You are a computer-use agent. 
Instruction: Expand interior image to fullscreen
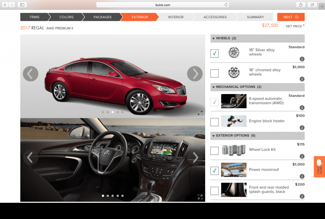pyautogui.click(x=200, y=197)
